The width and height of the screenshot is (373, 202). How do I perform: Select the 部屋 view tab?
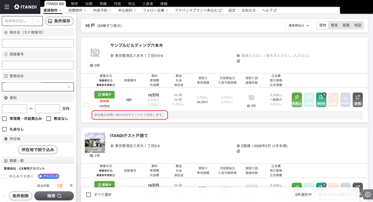pos(346,25)
